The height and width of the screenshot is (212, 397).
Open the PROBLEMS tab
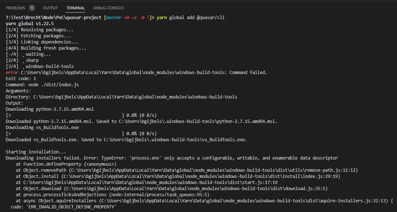click(x=15, y=8)
